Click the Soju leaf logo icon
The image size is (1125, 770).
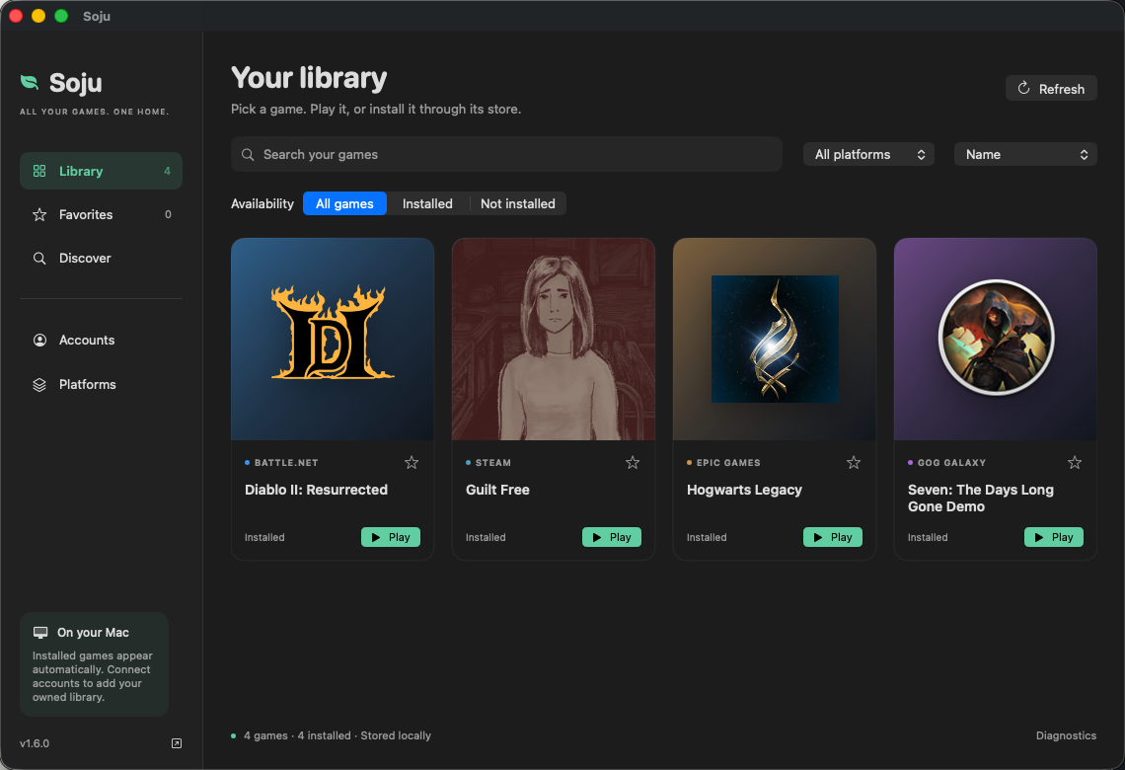(30, 83)
